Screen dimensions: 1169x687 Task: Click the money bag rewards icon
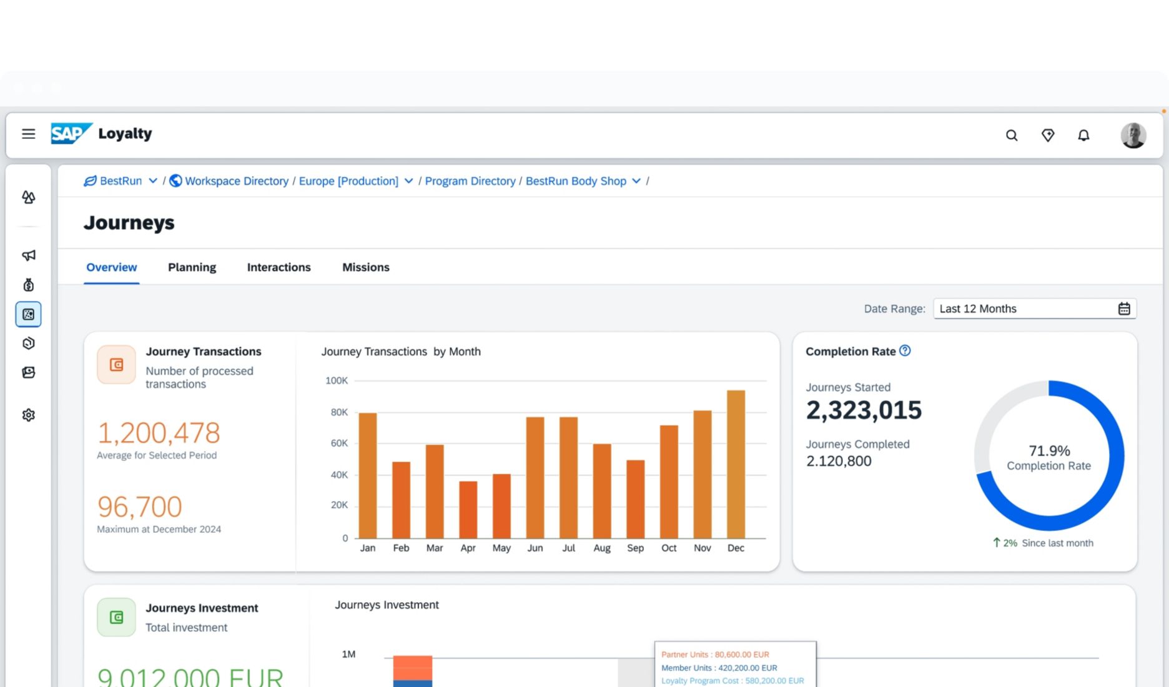click(x=28, y=285)
